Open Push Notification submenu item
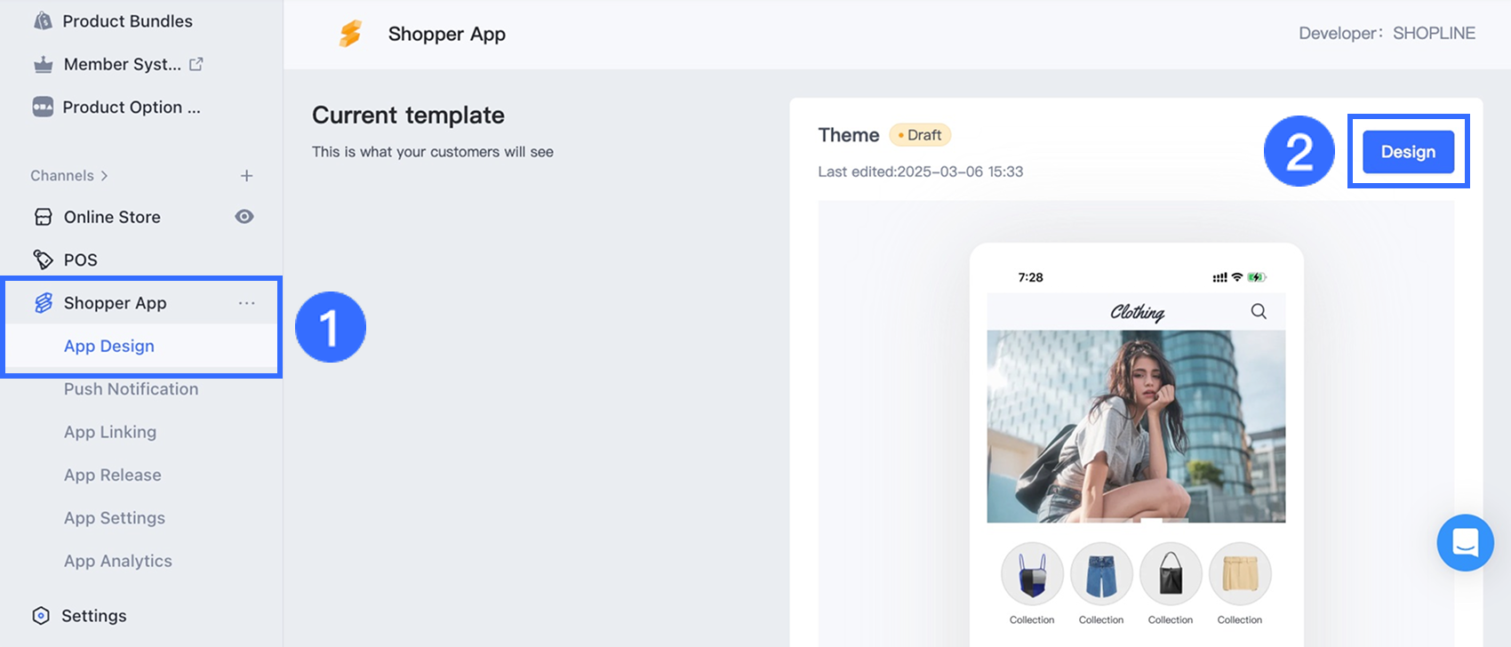Image resolution: width=1511 pixels, height=647 pixels. 131,389
